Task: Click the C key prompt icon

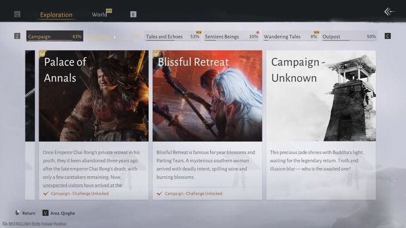Action: tap(388, 36)
